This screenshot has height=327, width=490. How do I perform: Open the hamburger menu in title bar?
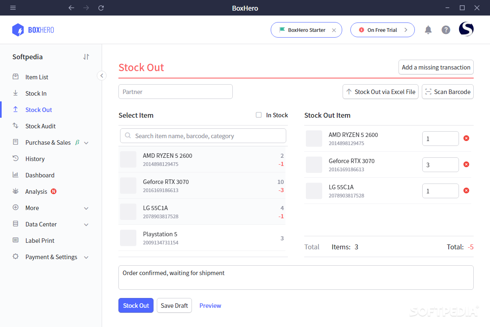click(x=13, y=8)
